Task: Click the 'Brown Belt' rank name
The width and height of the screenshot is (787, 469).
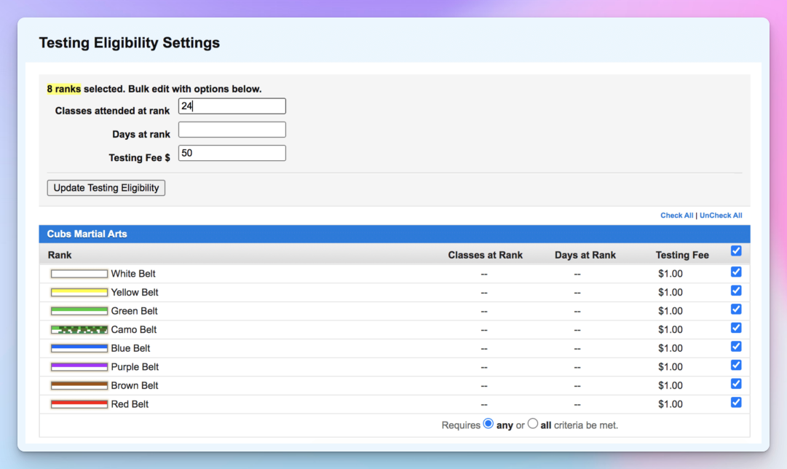Action: tap(135, 385)
